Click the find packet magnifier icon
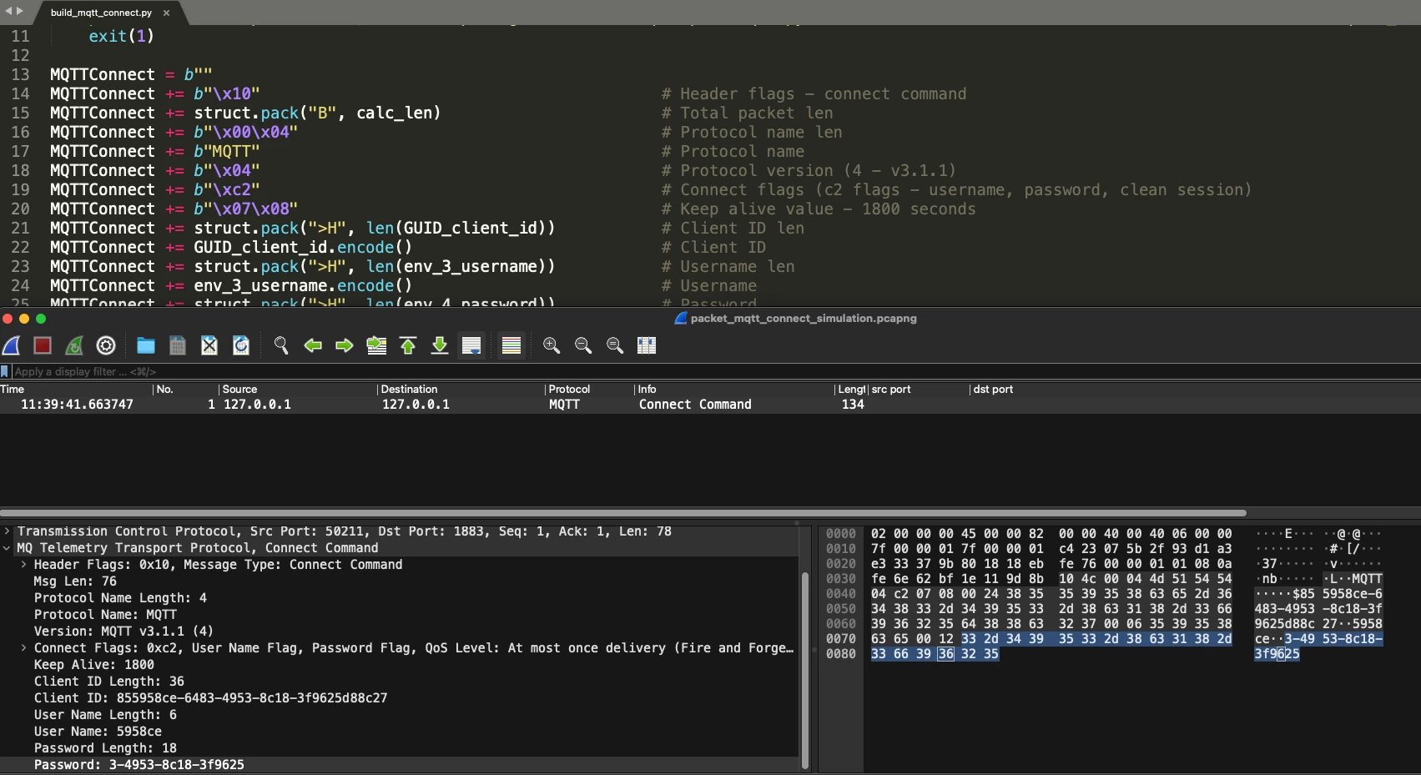Screen dimensions: 1421x775 coord(281,345)
